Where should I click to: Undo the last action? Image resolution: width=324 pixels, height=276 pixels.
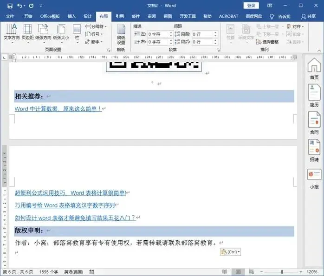[x=20, y=6]
